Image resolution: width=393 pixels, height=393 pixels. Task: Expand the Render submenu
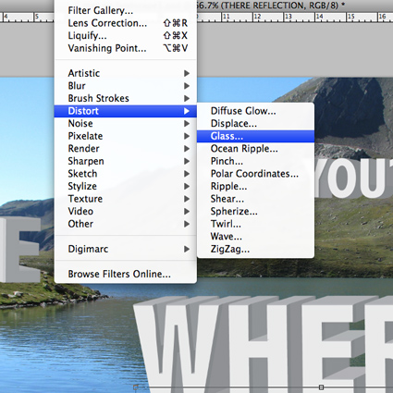[126, 149]
